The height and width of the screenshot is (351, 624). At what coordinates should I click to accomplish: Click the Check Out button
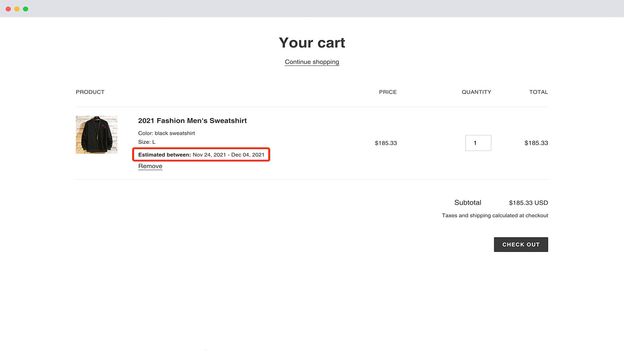pyautogui.click(x=521, y=245)
